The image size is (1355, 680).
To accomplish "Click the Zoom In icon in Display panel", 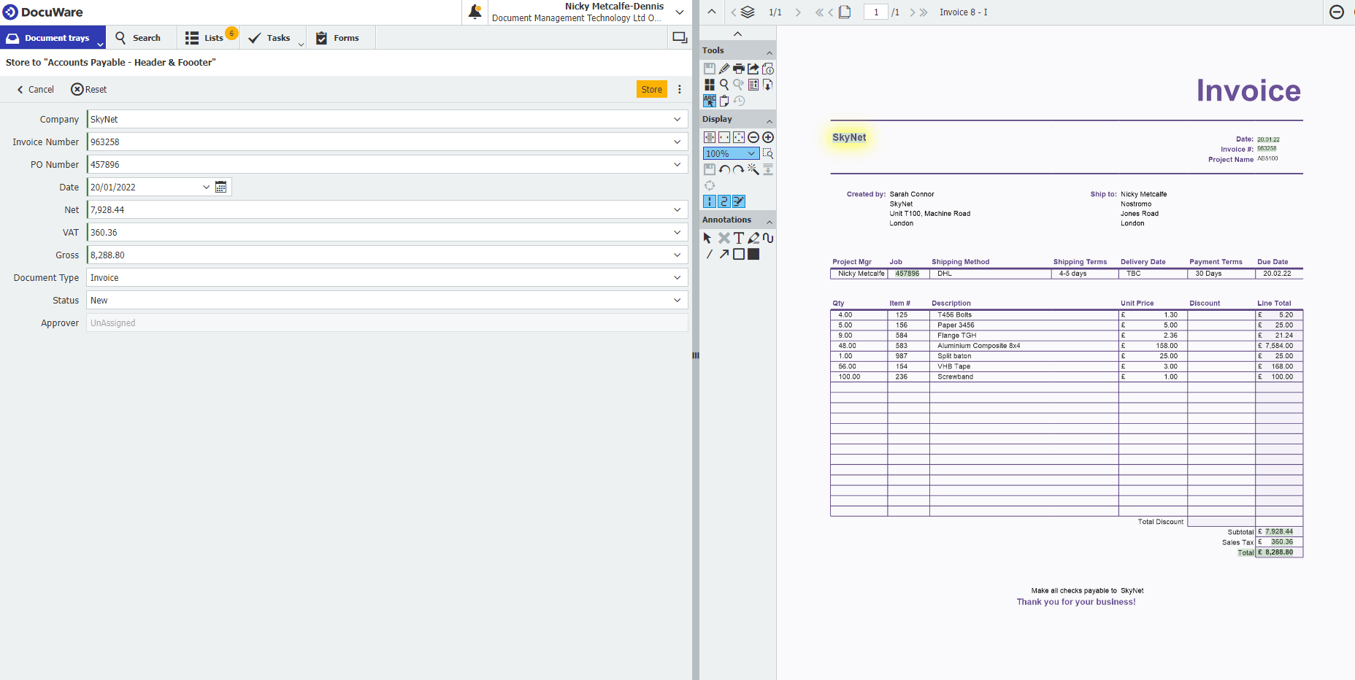I will (768, 137).
